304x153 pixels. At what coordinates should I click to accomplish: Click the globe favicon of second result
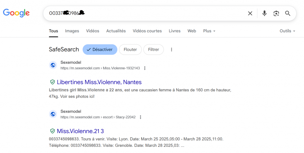point(53,114)
